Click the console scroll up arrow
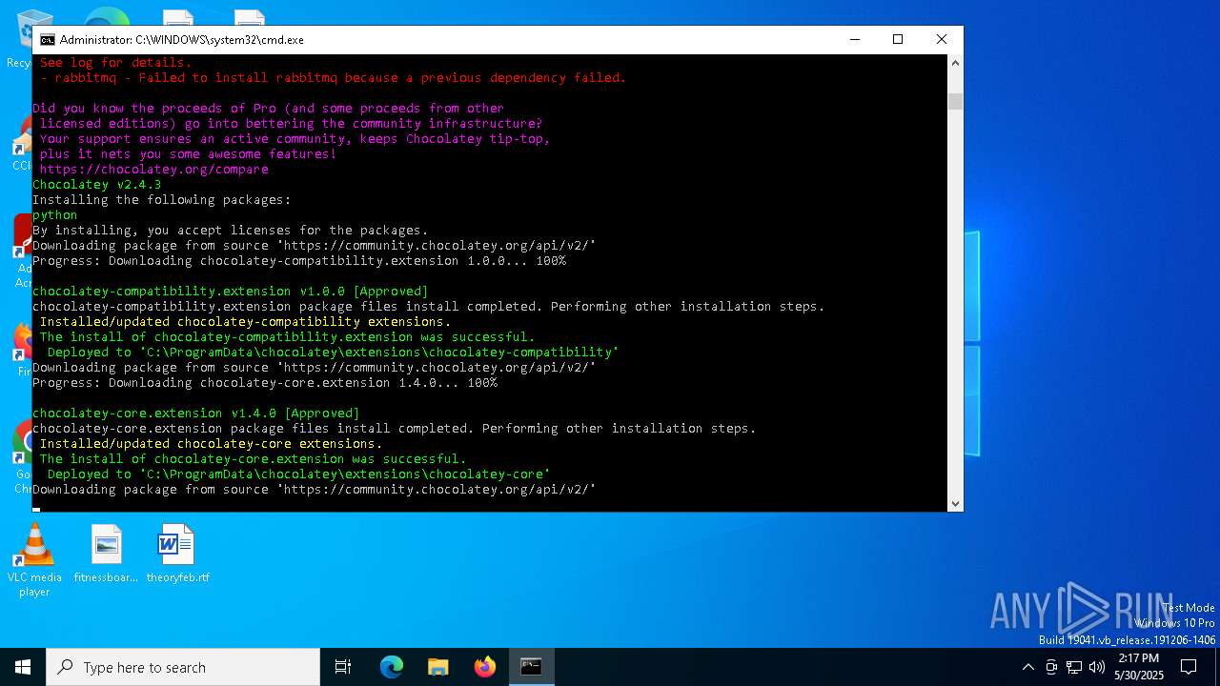Image resolution: width=1220 pixels, height=686 pixels. (x=955, y=62)
